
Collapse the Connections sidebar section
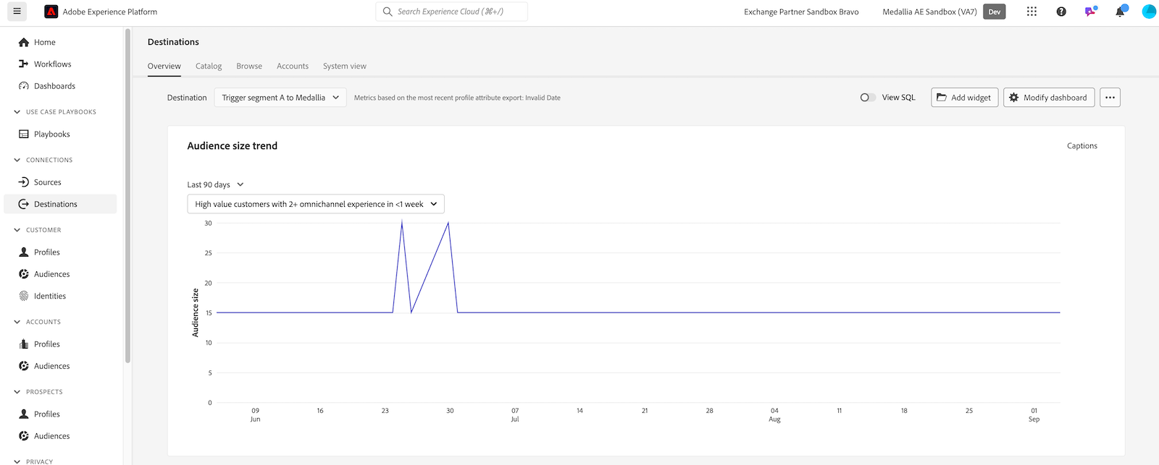(17, 160)
